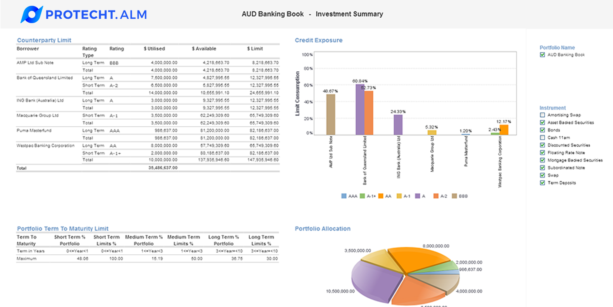This screenshot has height=307, width=613.
Task: Select the BBB legend swatch
Action: click(x=453, y=196)
